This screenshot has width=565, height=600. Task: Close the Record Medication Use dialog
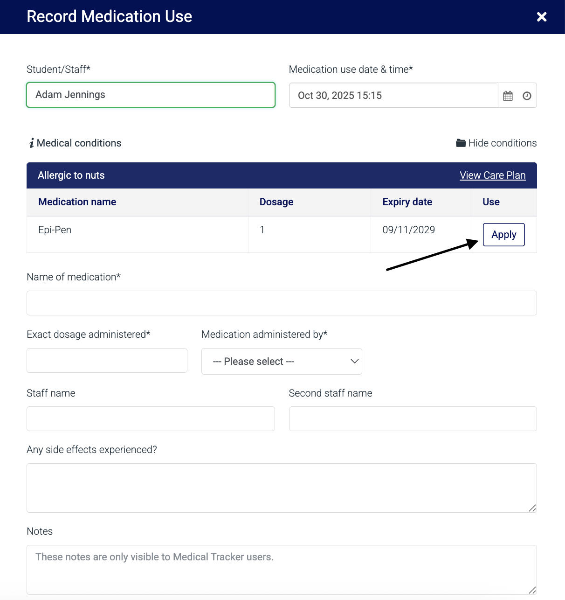[x=542, y=17]
